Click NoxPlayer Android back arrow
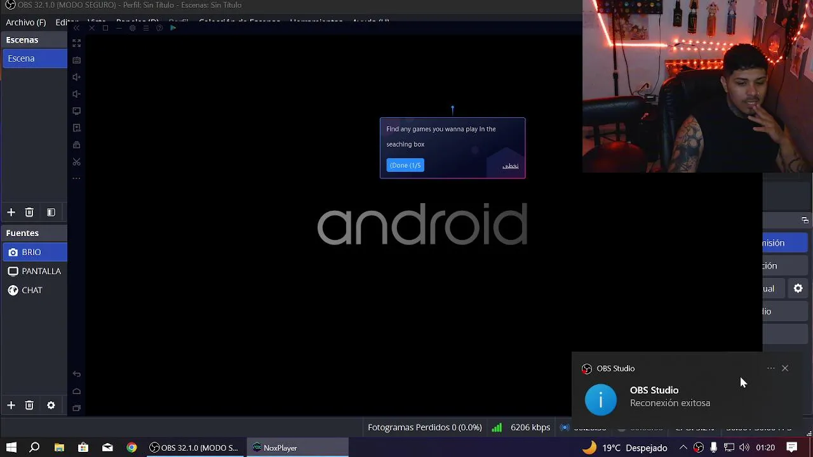The width and height of the screenshot is (813, 457). tap(77, 374)
